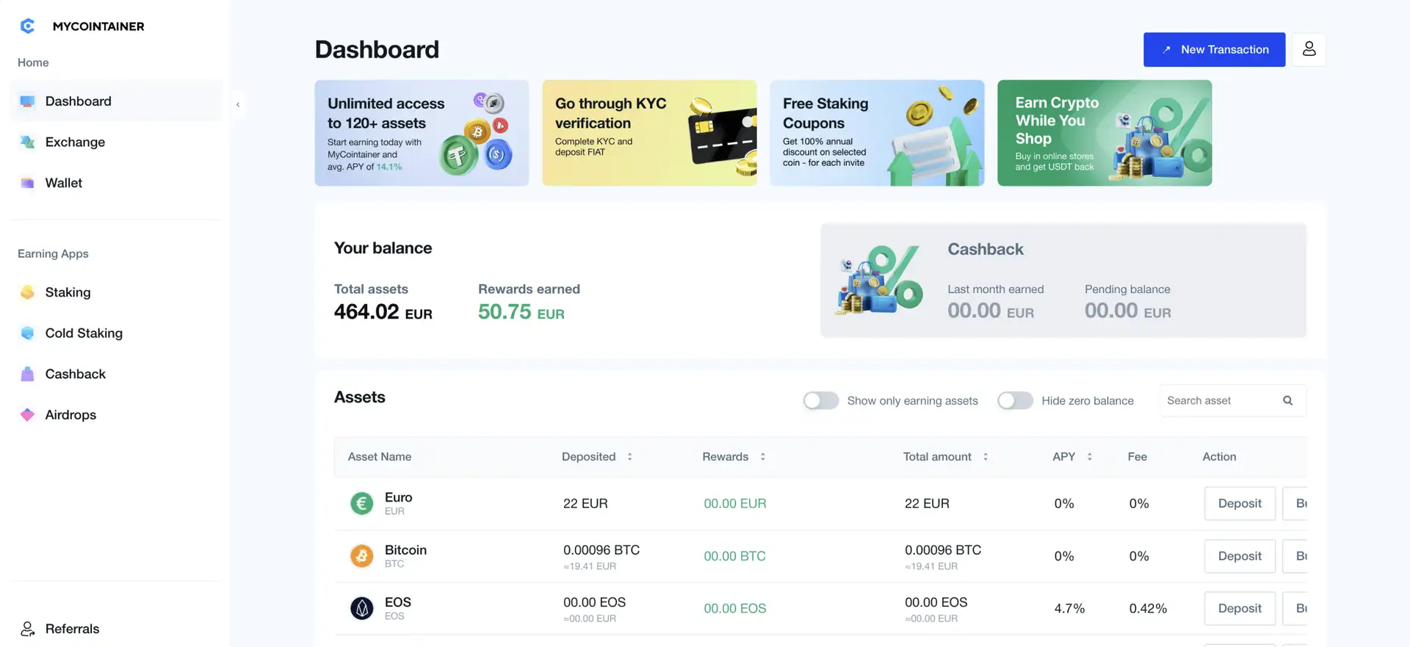This screenshot has width=1410, height=647.
Task: Open the Go through KYC verification banner
Action: 649,133
